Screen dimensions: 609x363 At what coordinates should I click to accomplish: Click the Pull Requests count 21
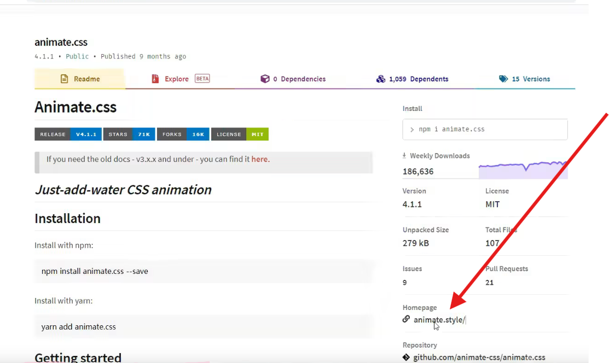tap(489, 283)
